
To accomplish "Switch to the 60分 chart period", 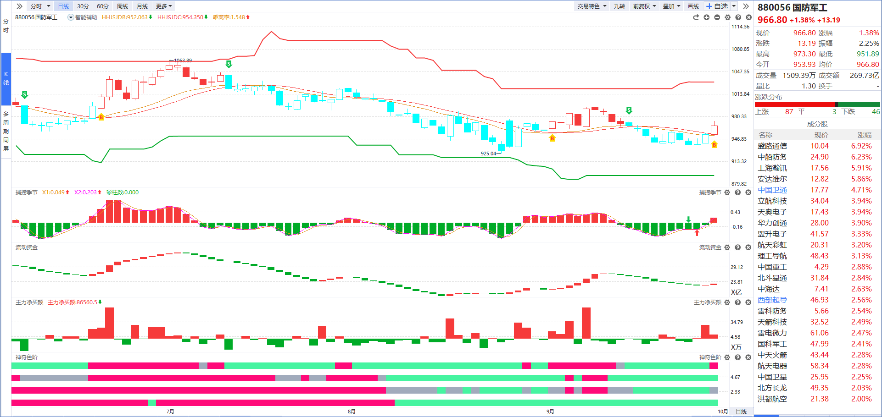I will point(103,6).
